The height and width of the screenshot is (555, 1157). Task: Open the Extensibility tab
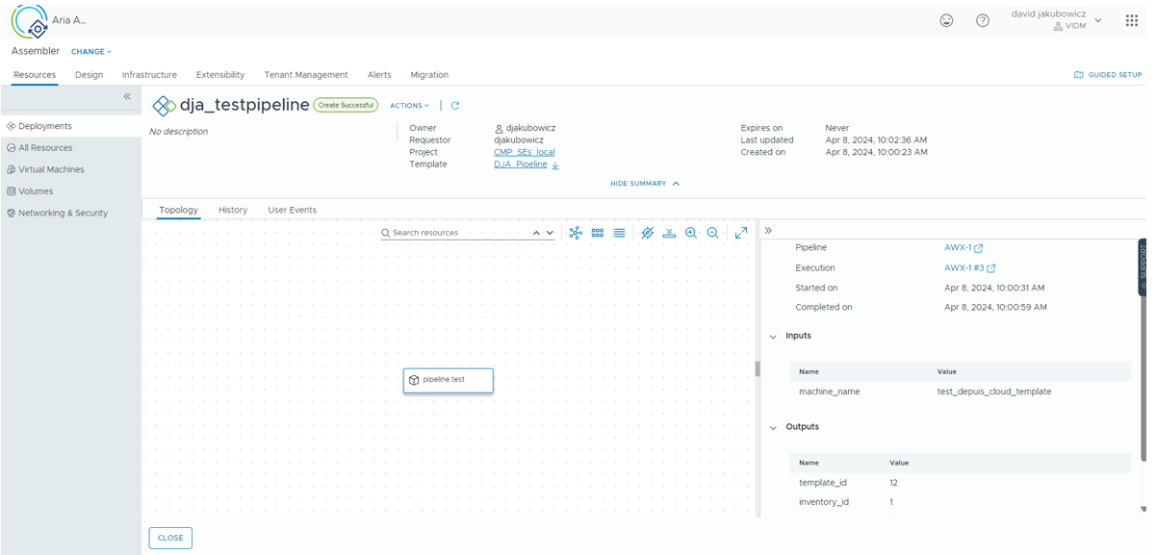click(x=220, y=75)
